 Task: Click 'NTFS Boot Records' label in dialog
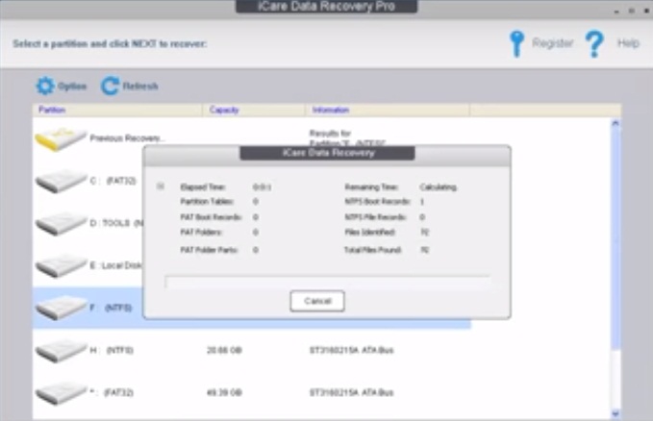[377, 202]
